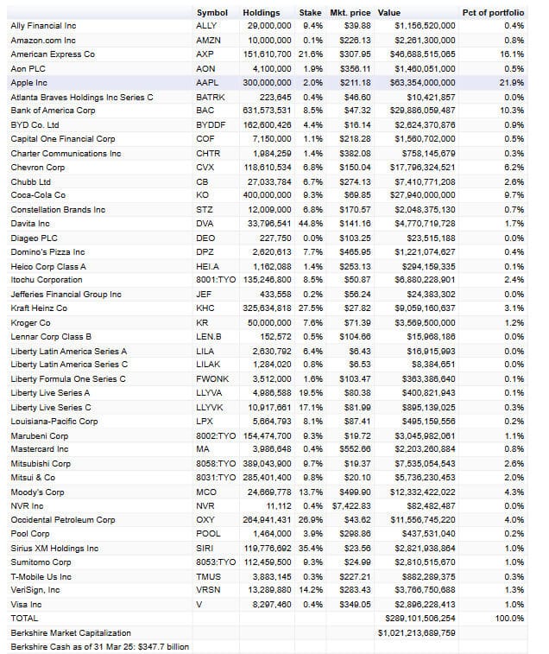Click the Holdings column header
Viewport: 549px width, 654px height.
[262, 13]
